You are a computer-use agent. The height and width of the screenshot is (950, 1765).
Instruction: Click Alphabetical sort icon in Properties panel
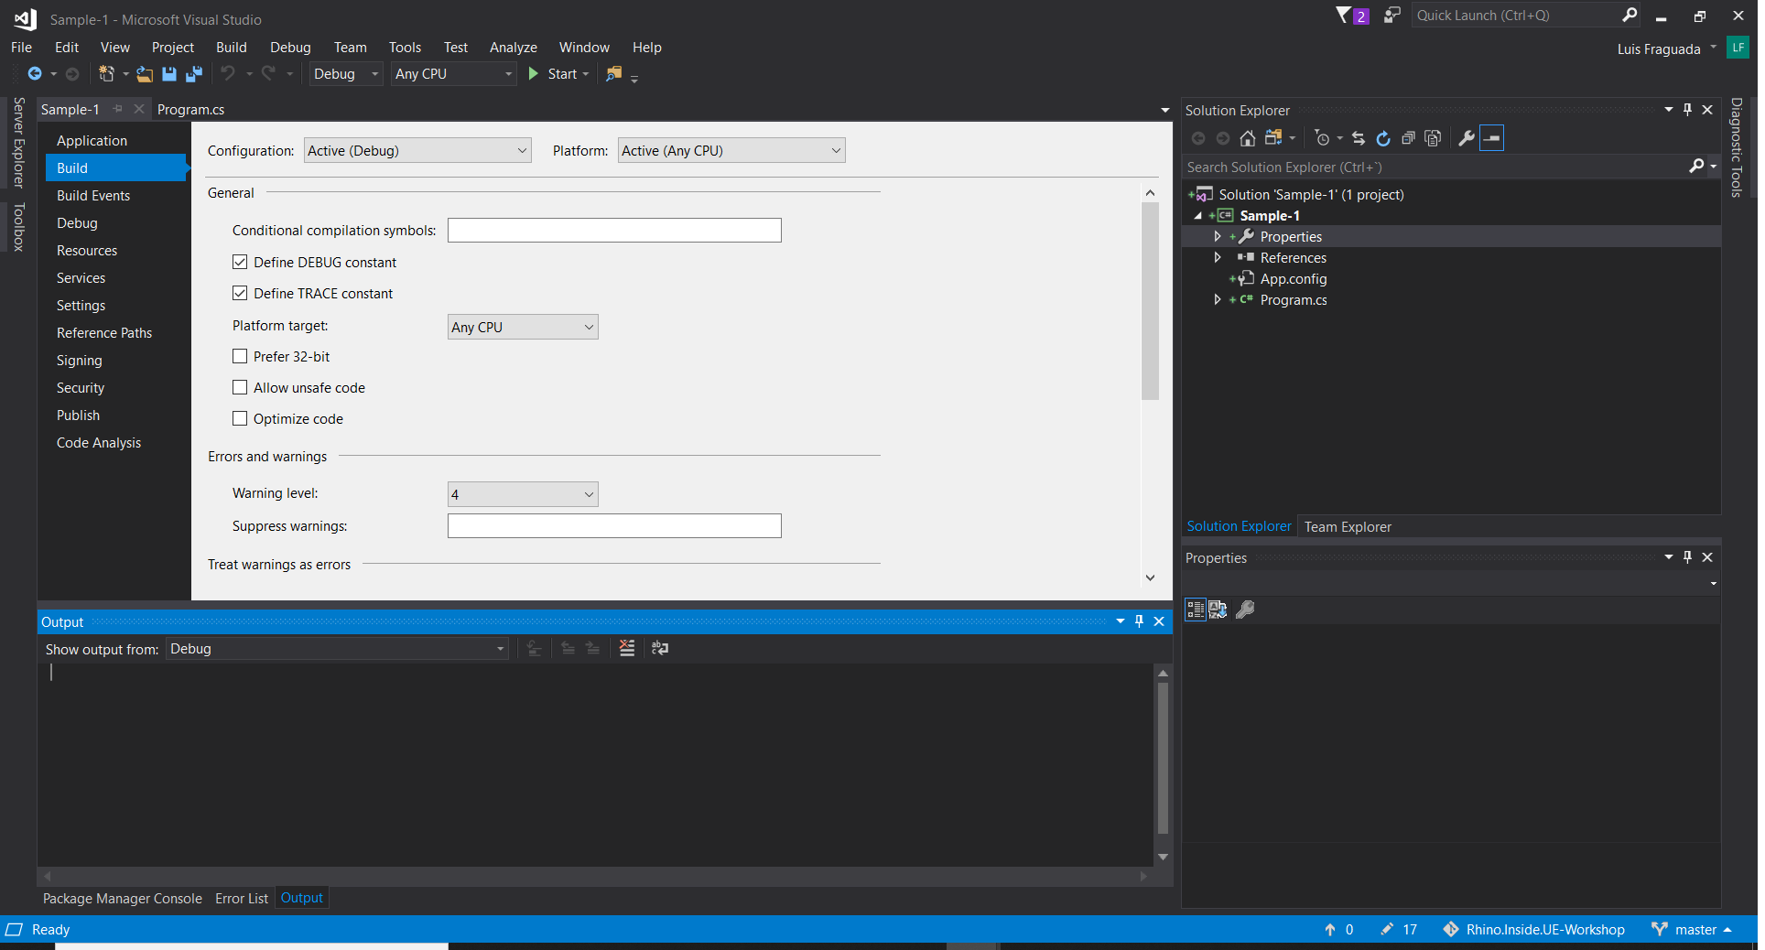[1218, 610]
